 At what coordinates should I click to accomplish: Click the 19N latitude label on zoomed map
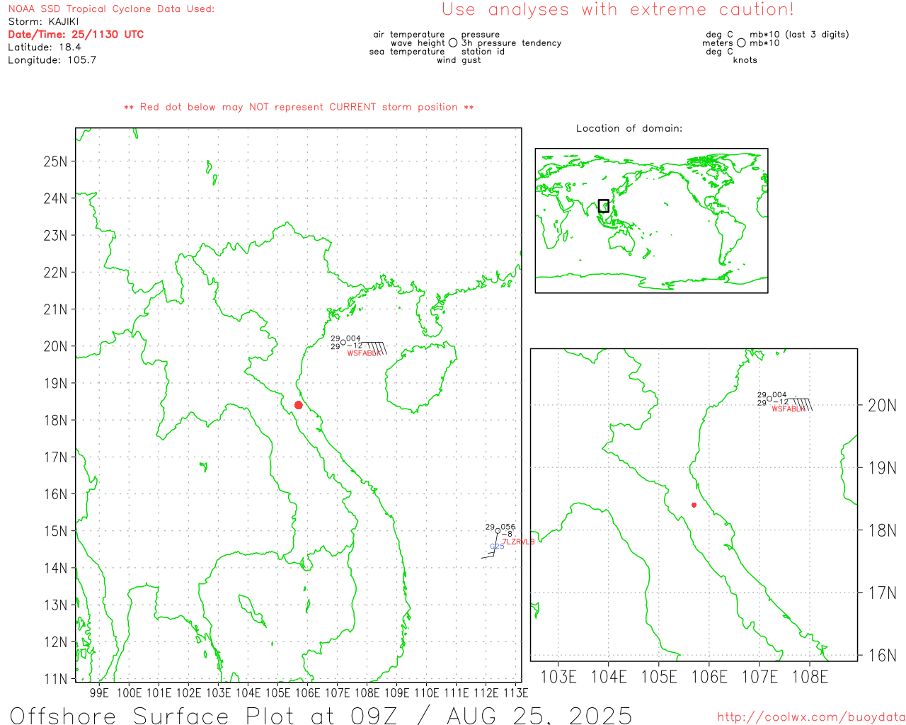882,468
